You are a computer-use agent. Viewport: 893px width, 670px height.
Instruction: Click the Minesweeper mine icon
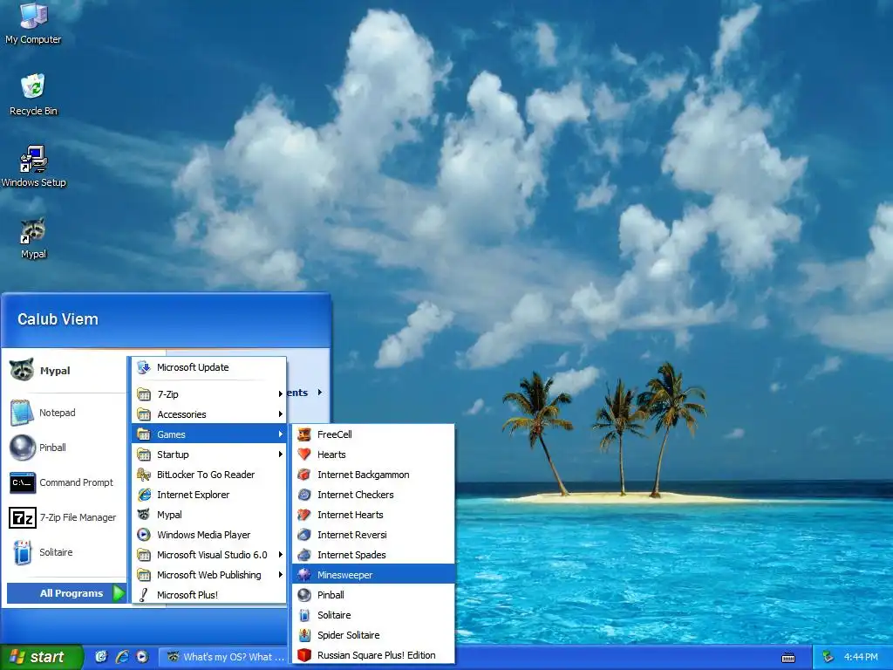(304, 575)
